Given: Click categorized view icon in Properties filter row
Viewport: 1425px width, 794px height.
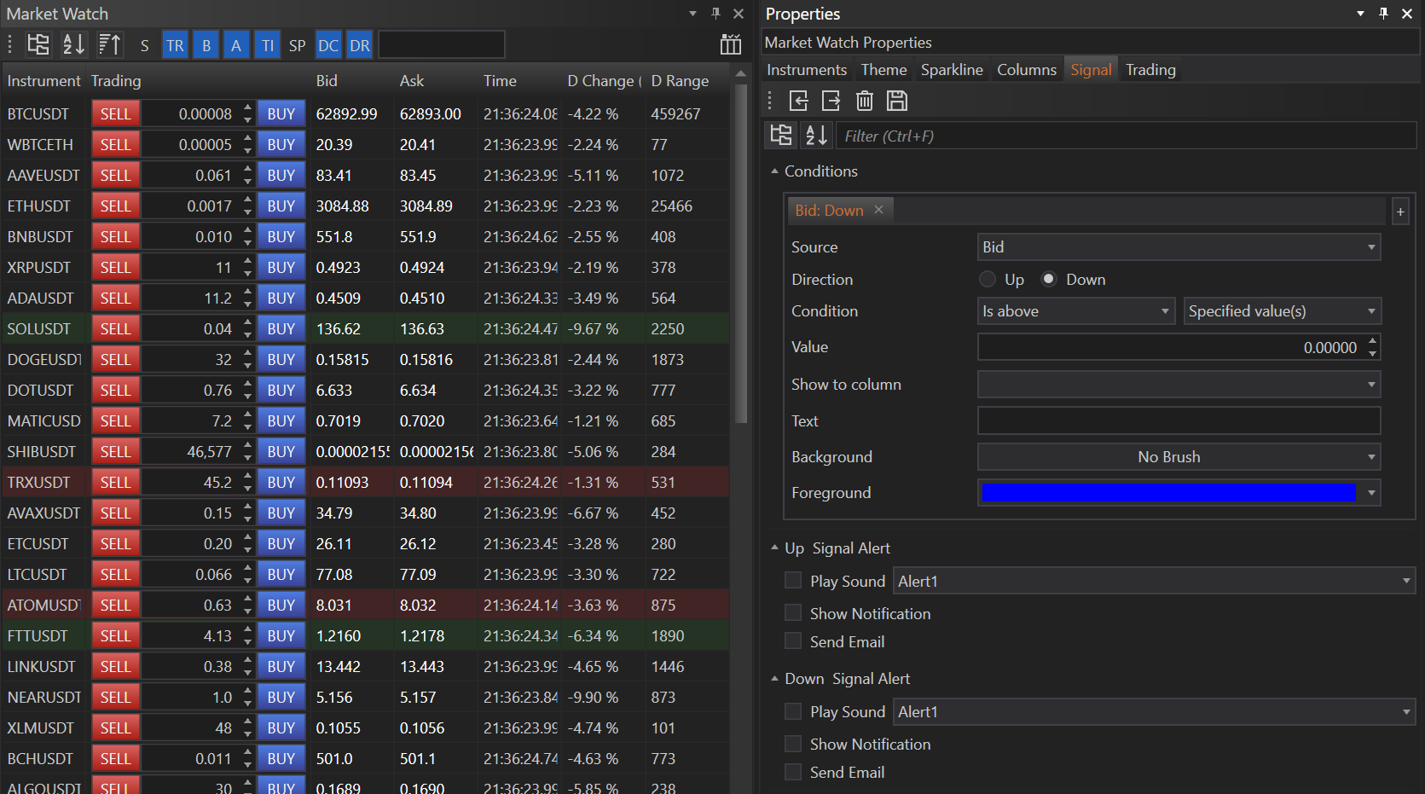Looking at the screenshot, I should (x=780, y=136).
